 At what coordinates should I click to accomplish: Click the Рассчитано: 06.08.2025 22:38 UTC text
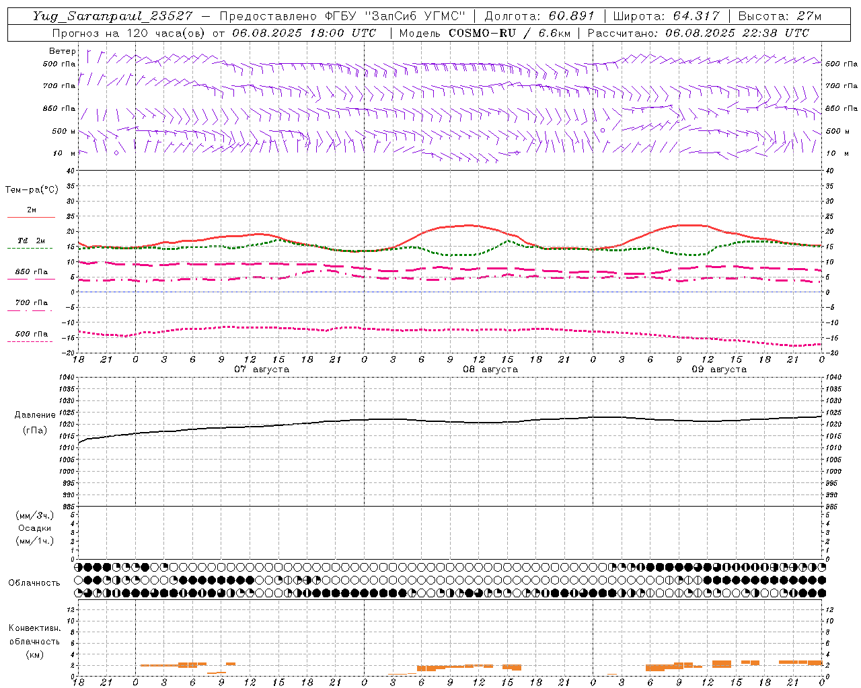point(698,33)
